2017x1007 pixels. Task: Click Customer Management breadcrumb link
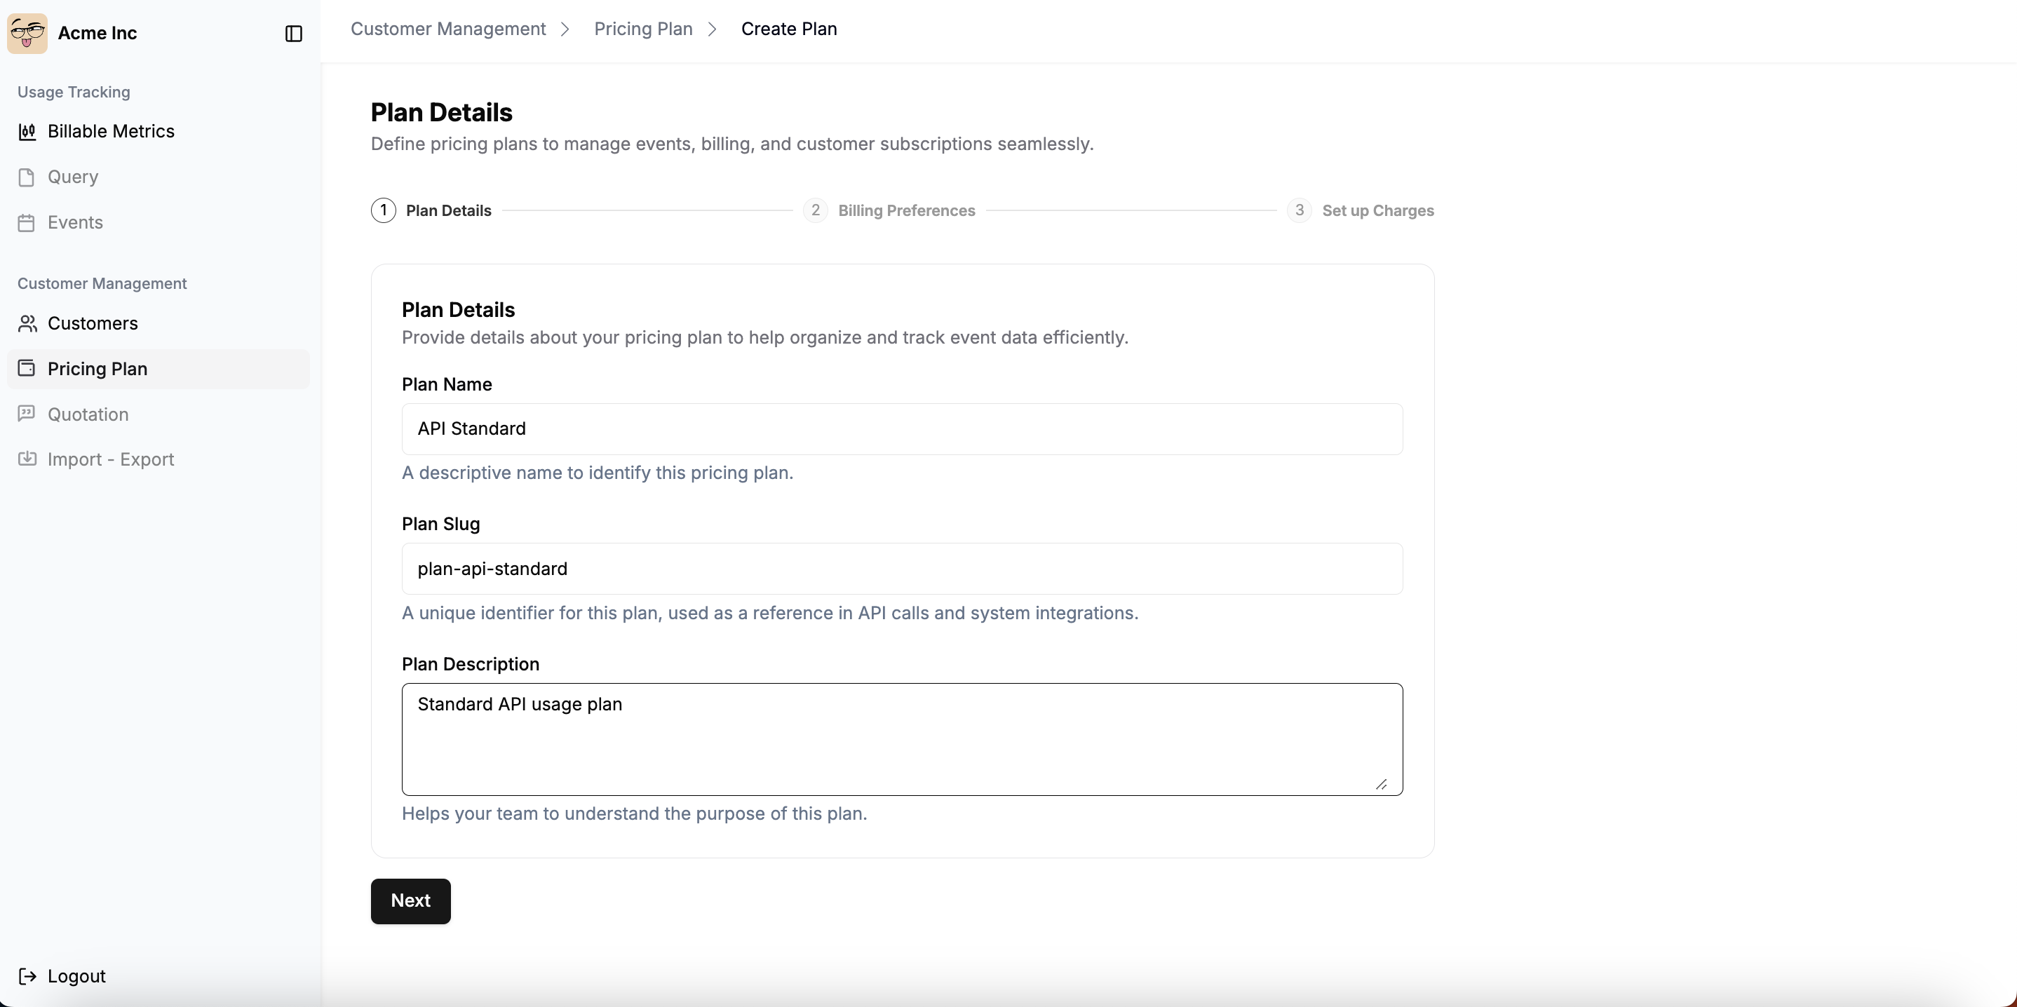(448, 29)
